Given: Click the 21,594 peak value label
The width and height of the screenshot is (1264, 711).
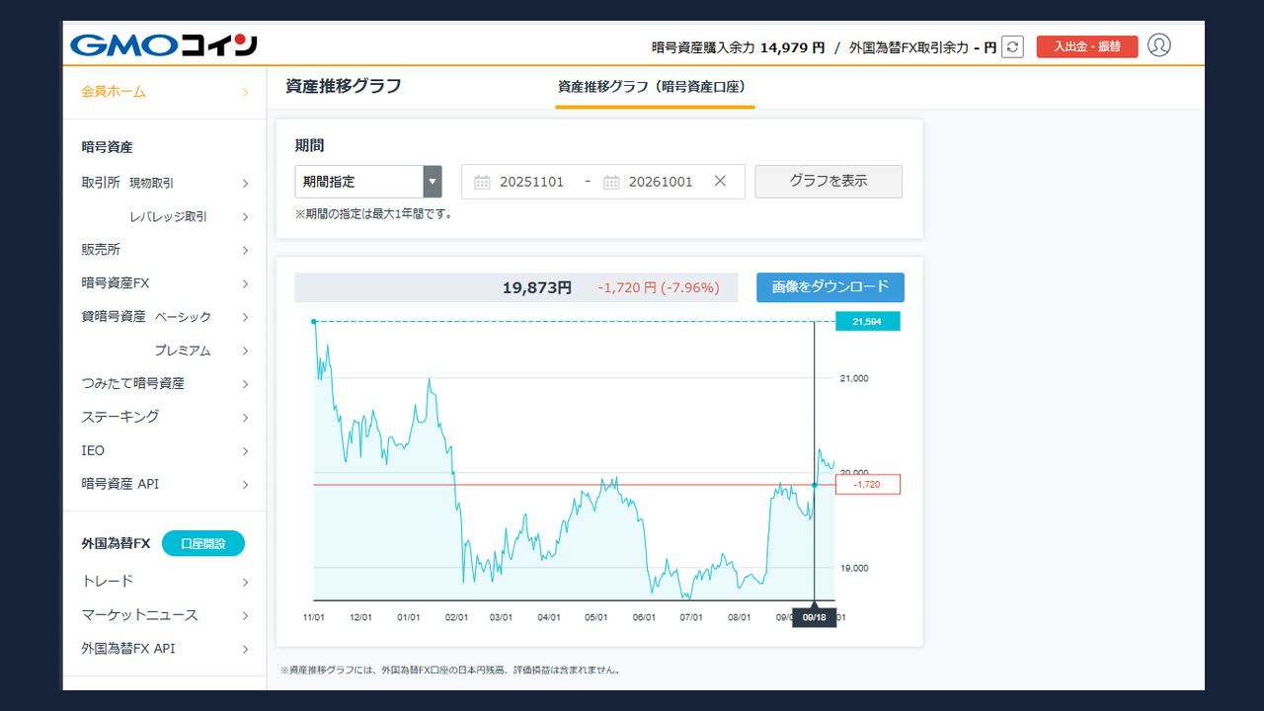Looking at the screenshot, I should [867, 321].
